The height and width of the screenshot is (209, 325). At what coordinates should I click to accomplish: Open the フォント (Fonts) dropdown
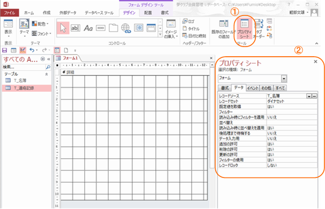pyautogui.click(x=41, y=33)
